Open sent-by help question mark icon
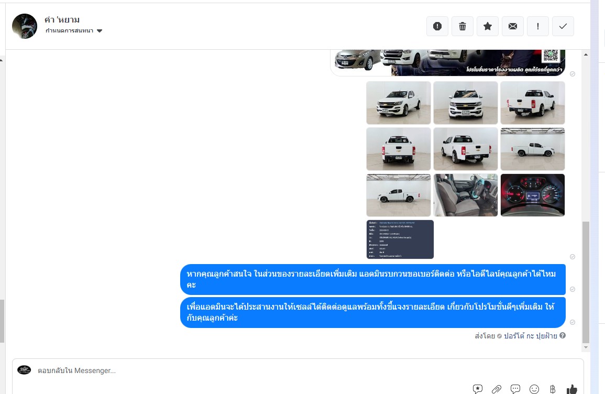Image resolution: width=605 pixels, height=394 pixels. pyautogui.click(x=563, y=335)
